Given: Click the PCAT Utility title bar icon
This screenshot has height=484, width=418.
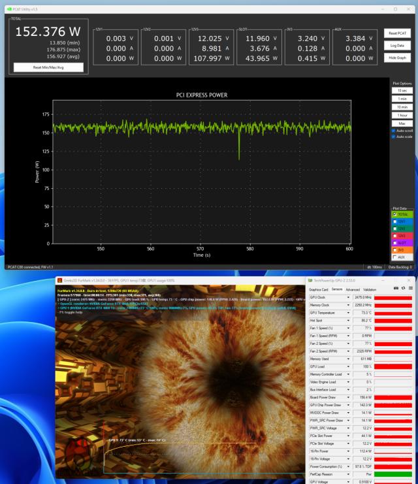Looking at the screenshot, I should click(8, 9).
